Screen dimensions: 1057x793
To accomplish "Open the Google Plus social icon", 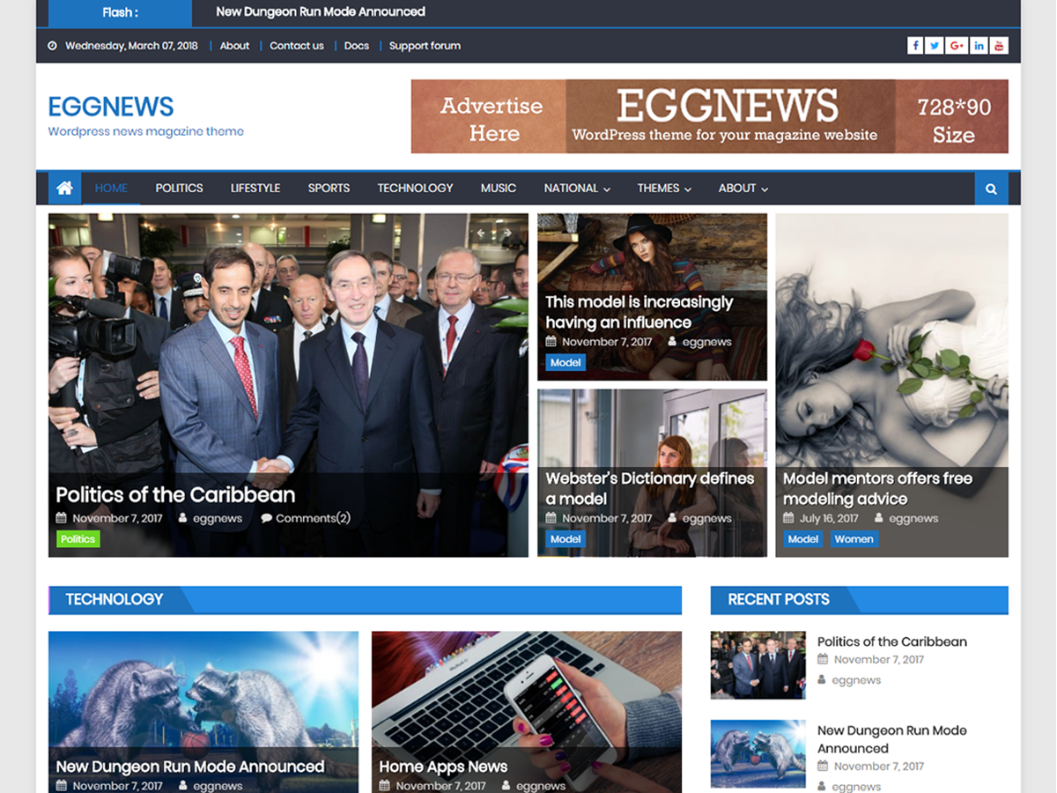I will [957, 45].
